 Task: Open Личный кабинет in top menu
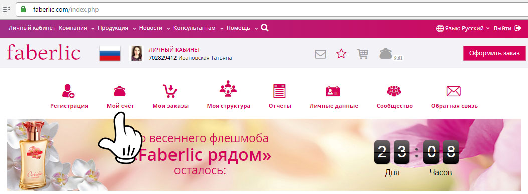[x=32, y=28]
